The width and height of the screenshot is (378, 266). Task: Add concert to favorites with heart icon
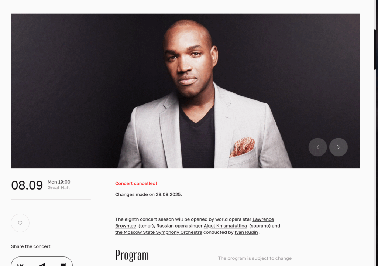point(20,223)
